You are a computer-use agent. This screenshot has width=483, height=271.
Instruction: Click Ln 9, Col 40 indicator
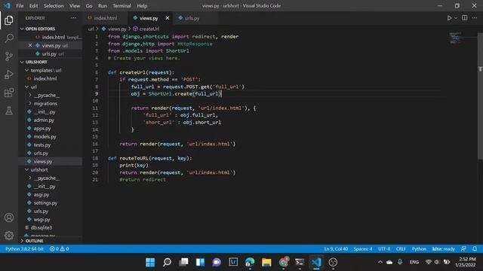[336, 249]
